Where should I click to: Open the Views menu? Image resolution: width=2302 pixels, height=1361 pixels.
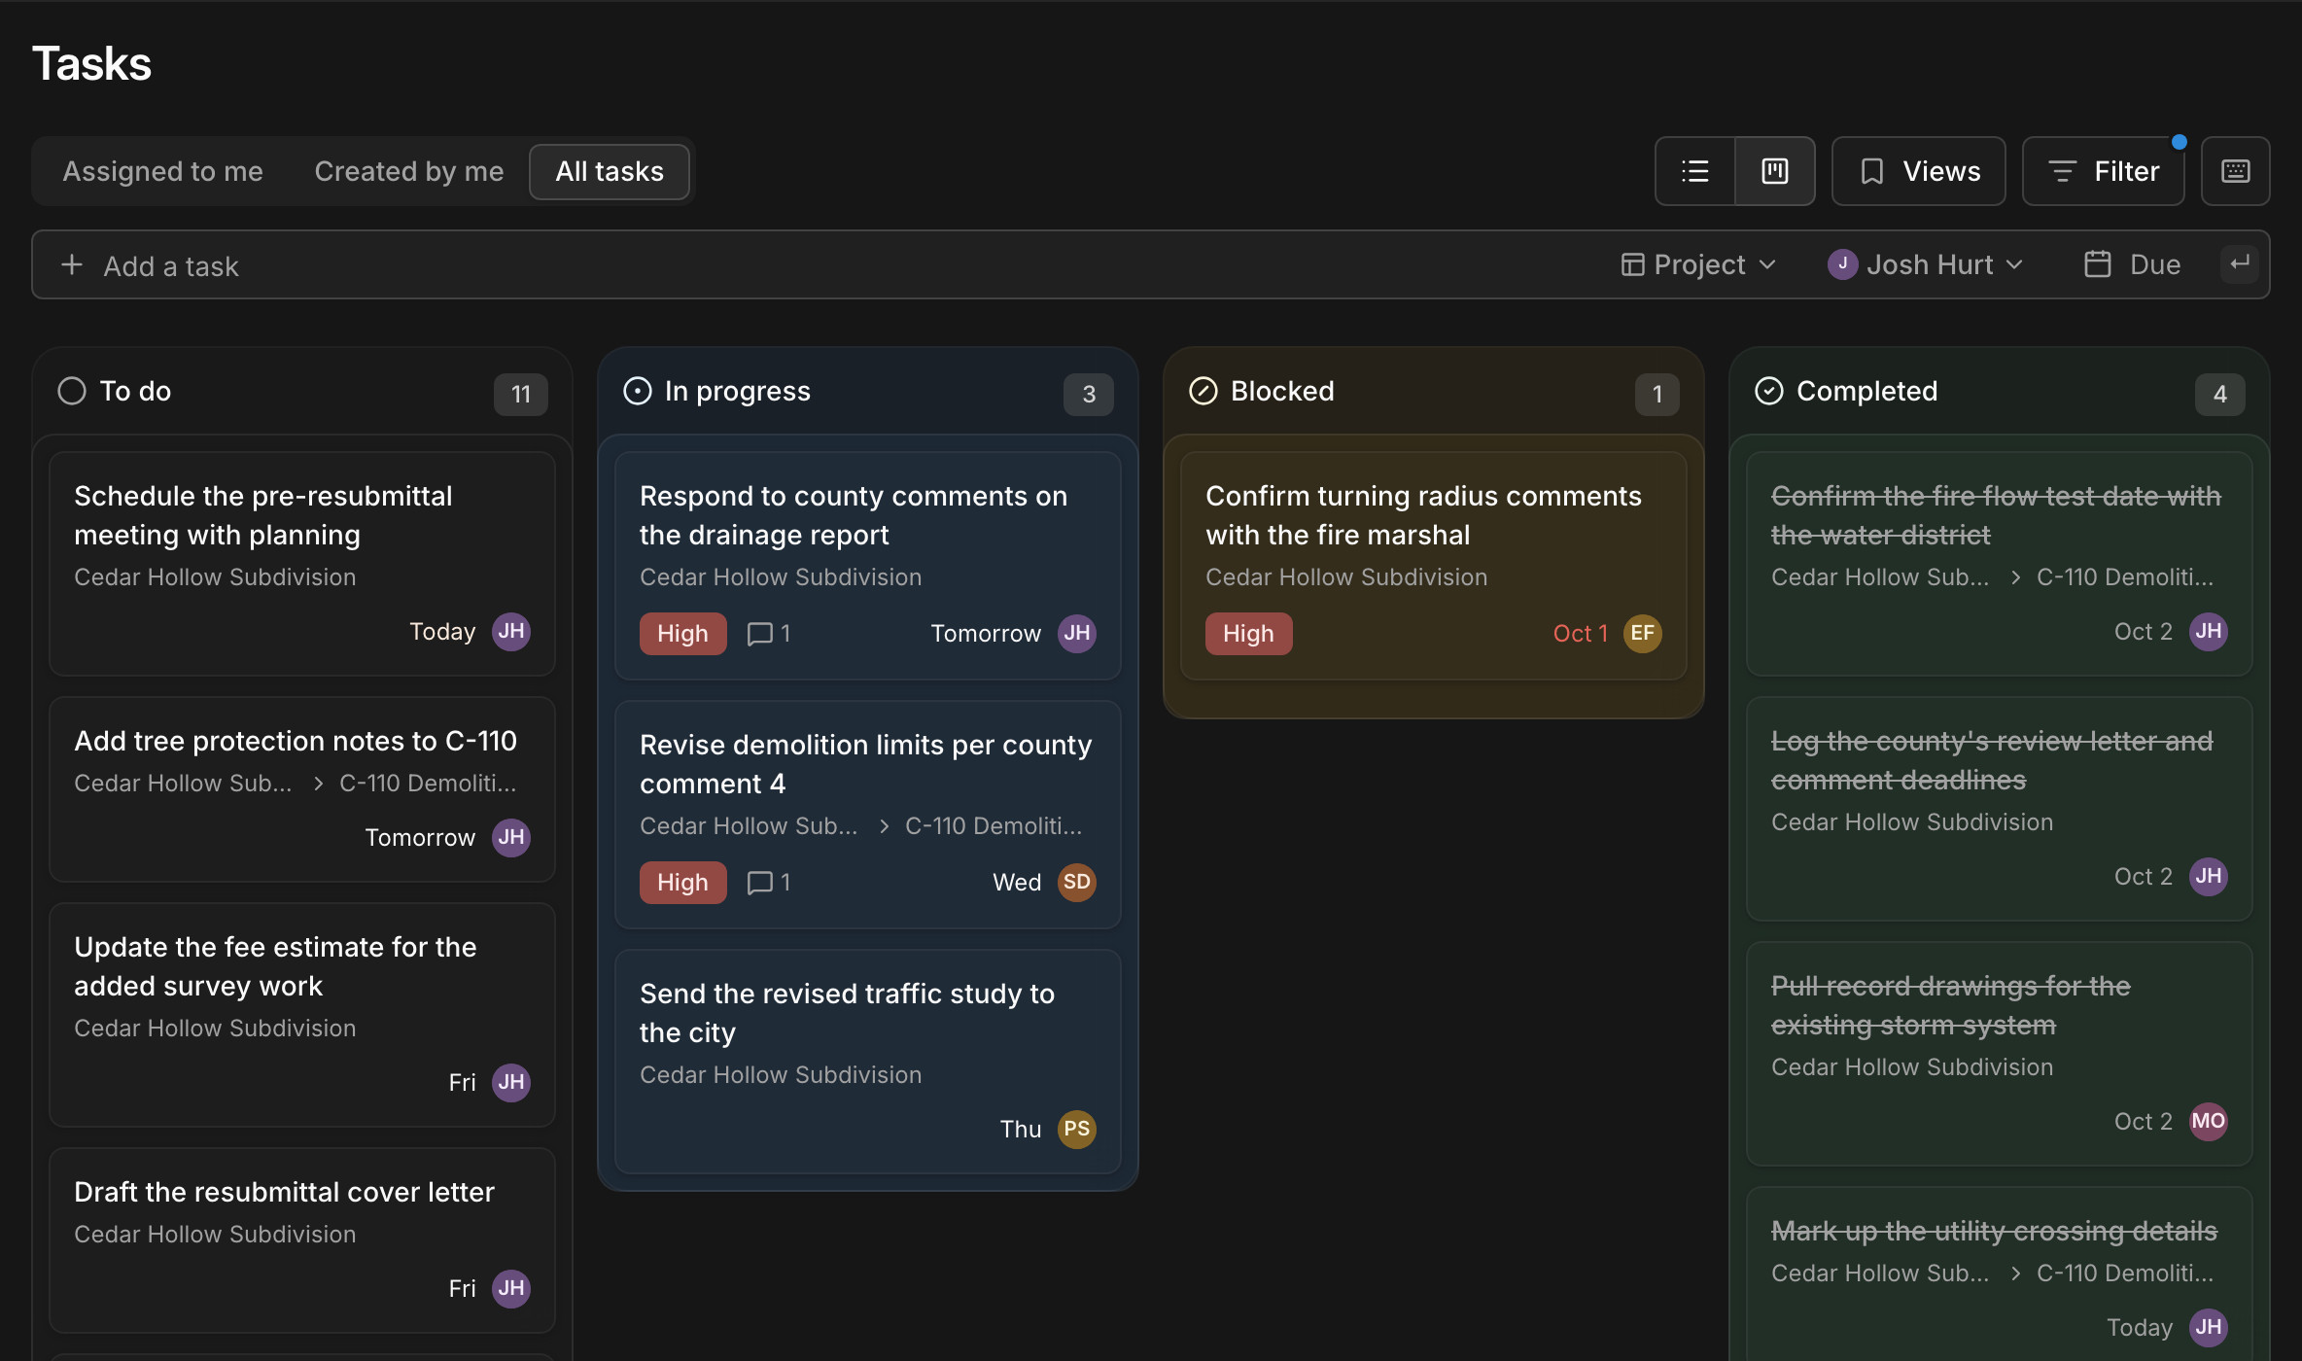[x=1919, y=171]
